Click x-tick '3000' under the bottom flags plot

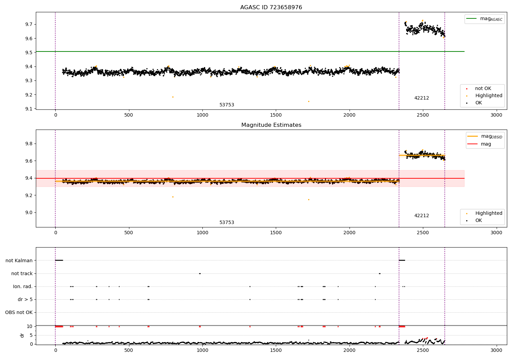tap(496, 350)
